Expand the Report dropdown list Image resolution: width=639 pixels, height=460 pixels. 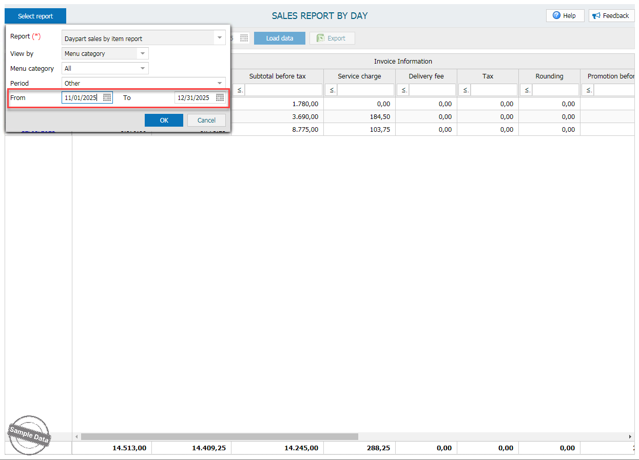[x=220, y=38]
